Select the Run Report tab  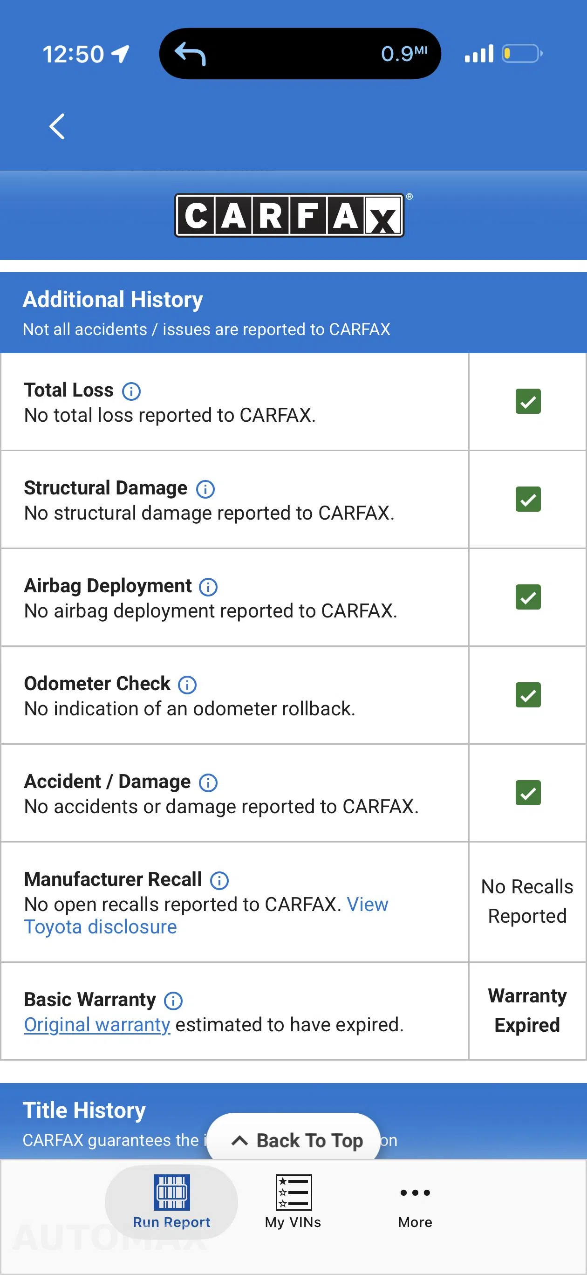(x=171, y=1202)
